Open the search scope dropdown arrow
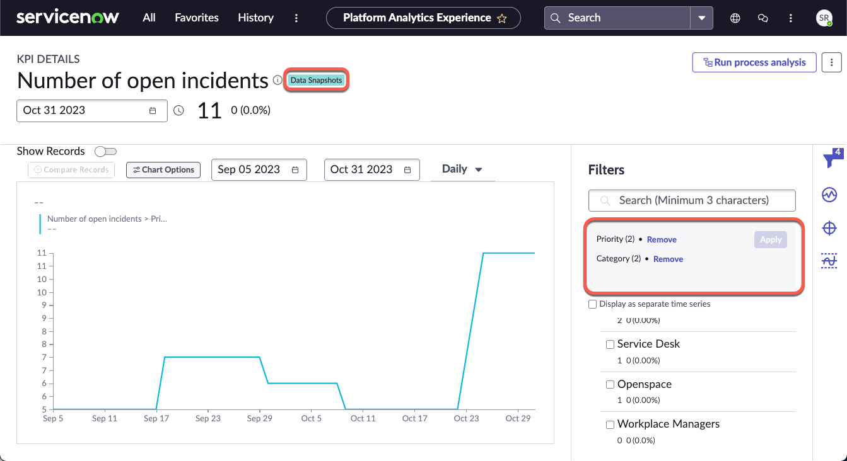The width and height of the screenshot is (847, 461). 702,18
